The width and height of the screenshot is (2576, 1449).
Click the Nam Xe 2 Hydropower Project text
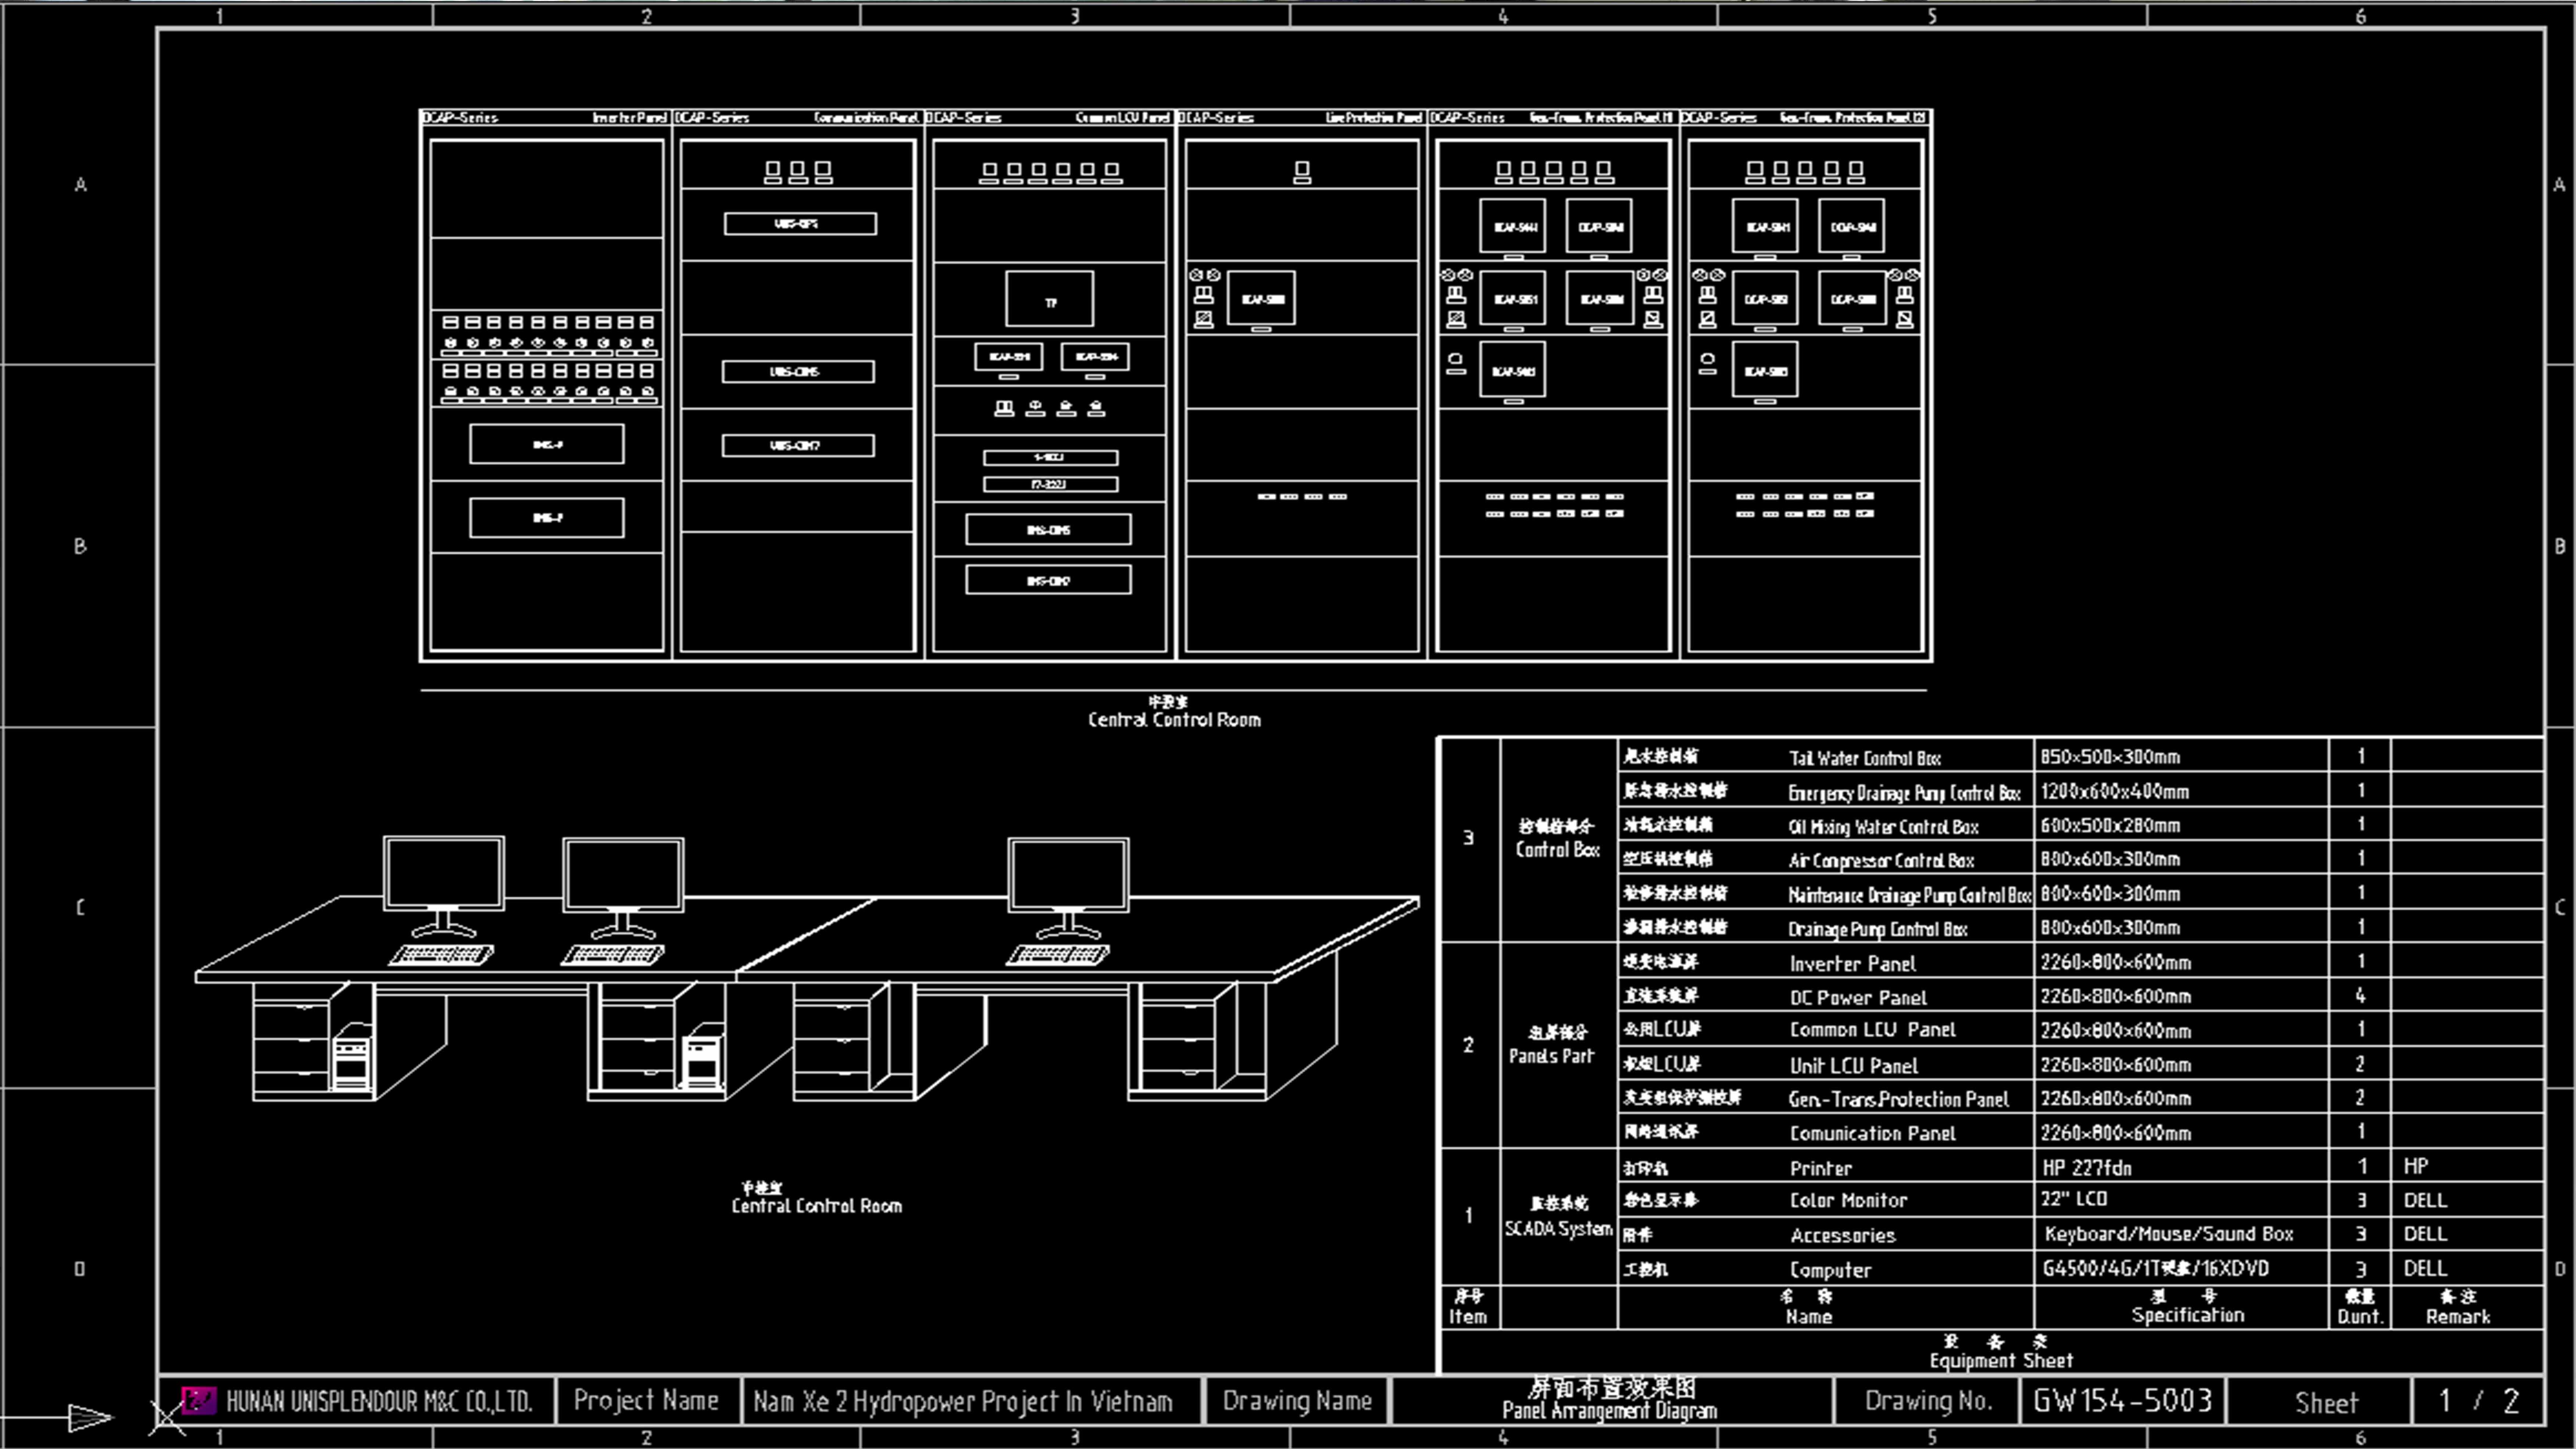click(962, 1401)
